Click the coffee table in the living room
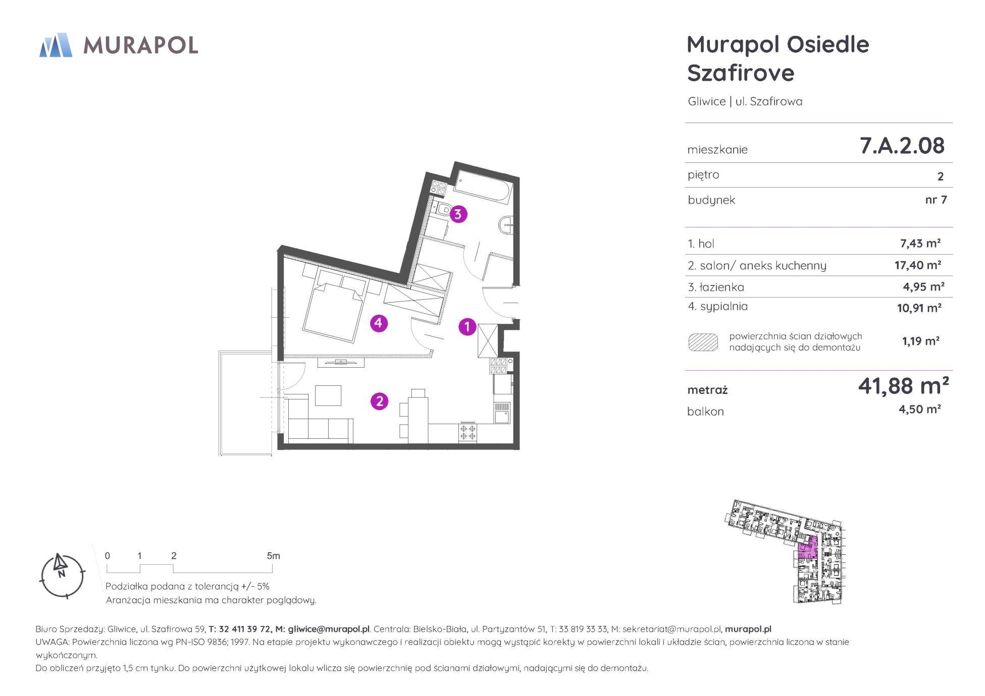The image size is (985, 696). [x=328, y=395]
